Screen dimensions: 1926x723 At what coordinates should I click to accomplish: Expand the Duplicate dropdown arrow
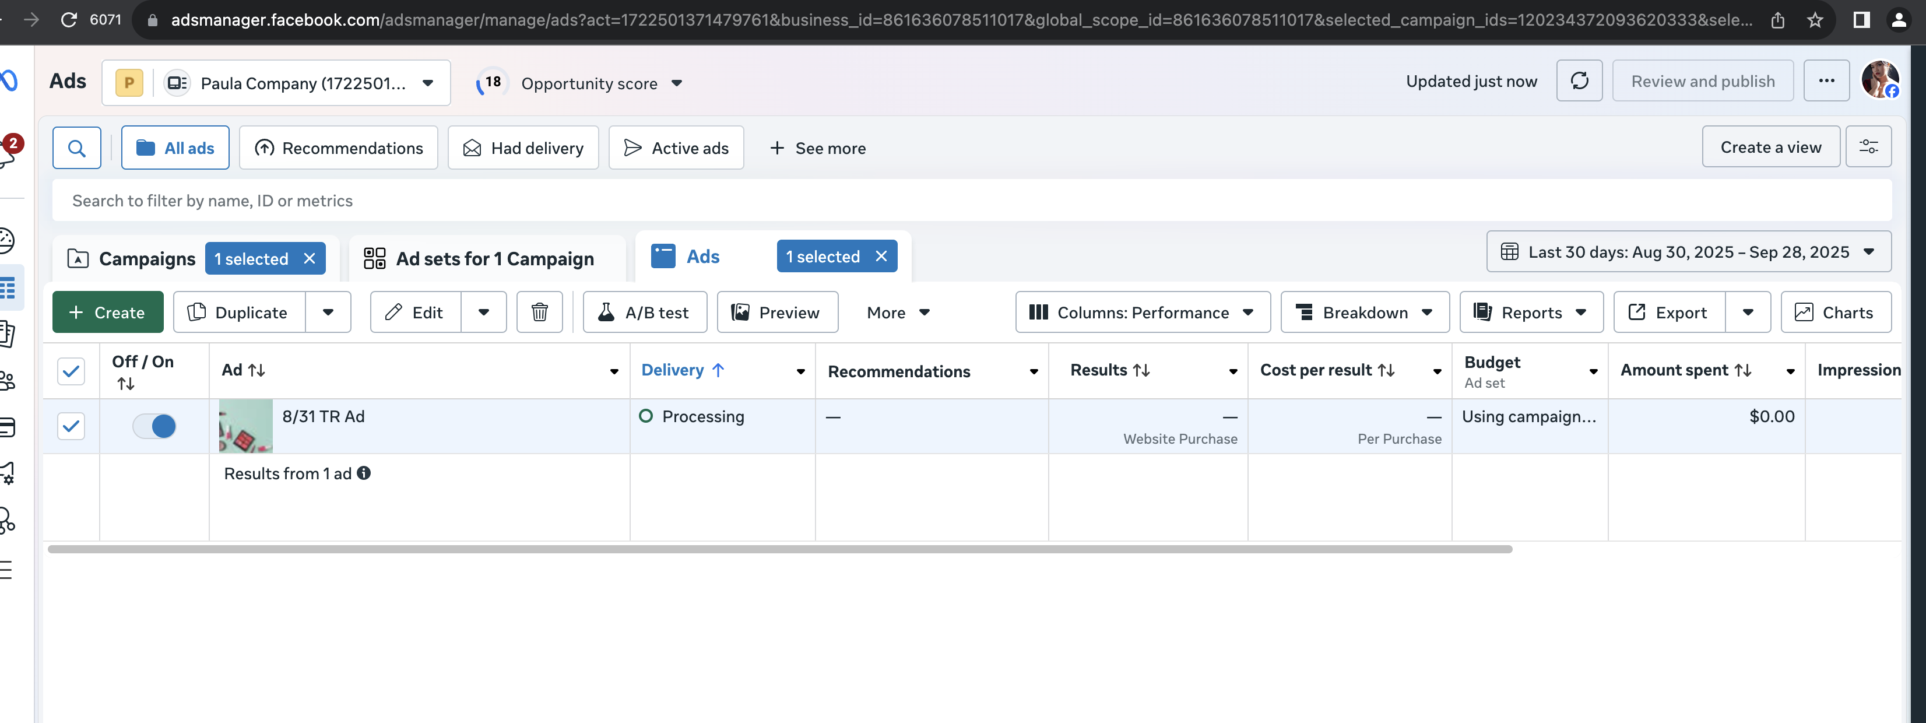tap(328, 312)
